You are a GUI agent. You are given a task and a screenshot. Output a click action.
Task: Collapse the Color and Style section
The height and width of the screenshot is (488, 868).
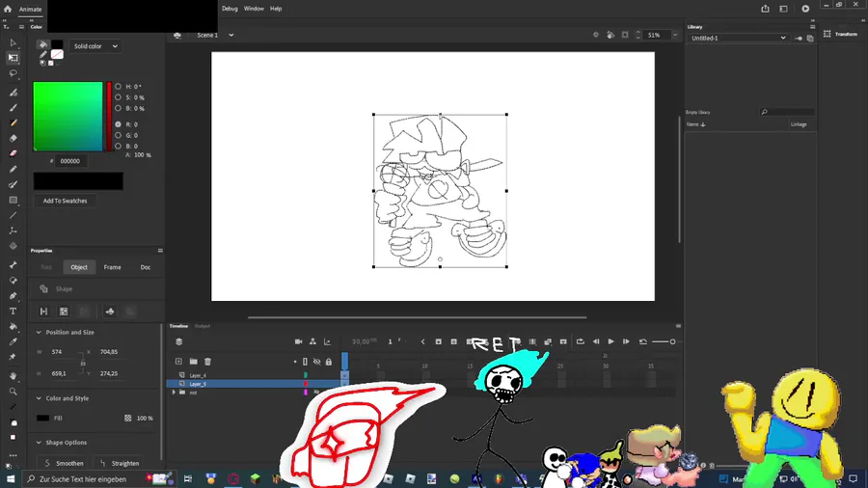39,398
